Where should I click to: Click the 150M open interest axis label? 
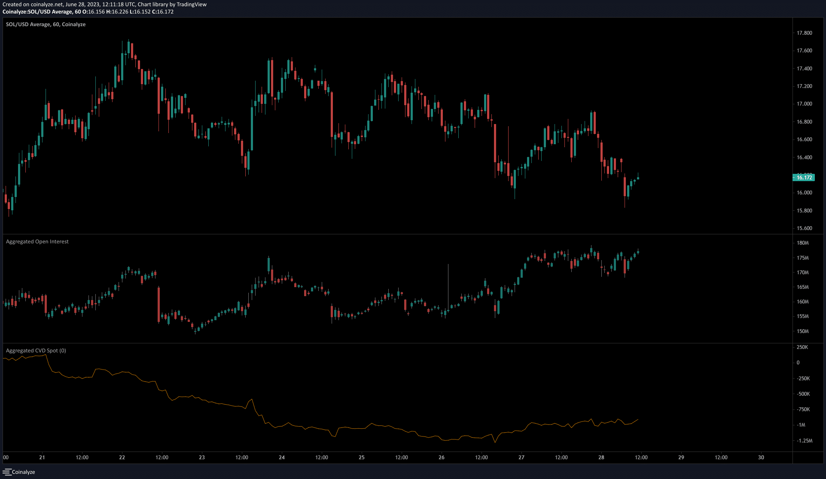(x=802, y=331)
